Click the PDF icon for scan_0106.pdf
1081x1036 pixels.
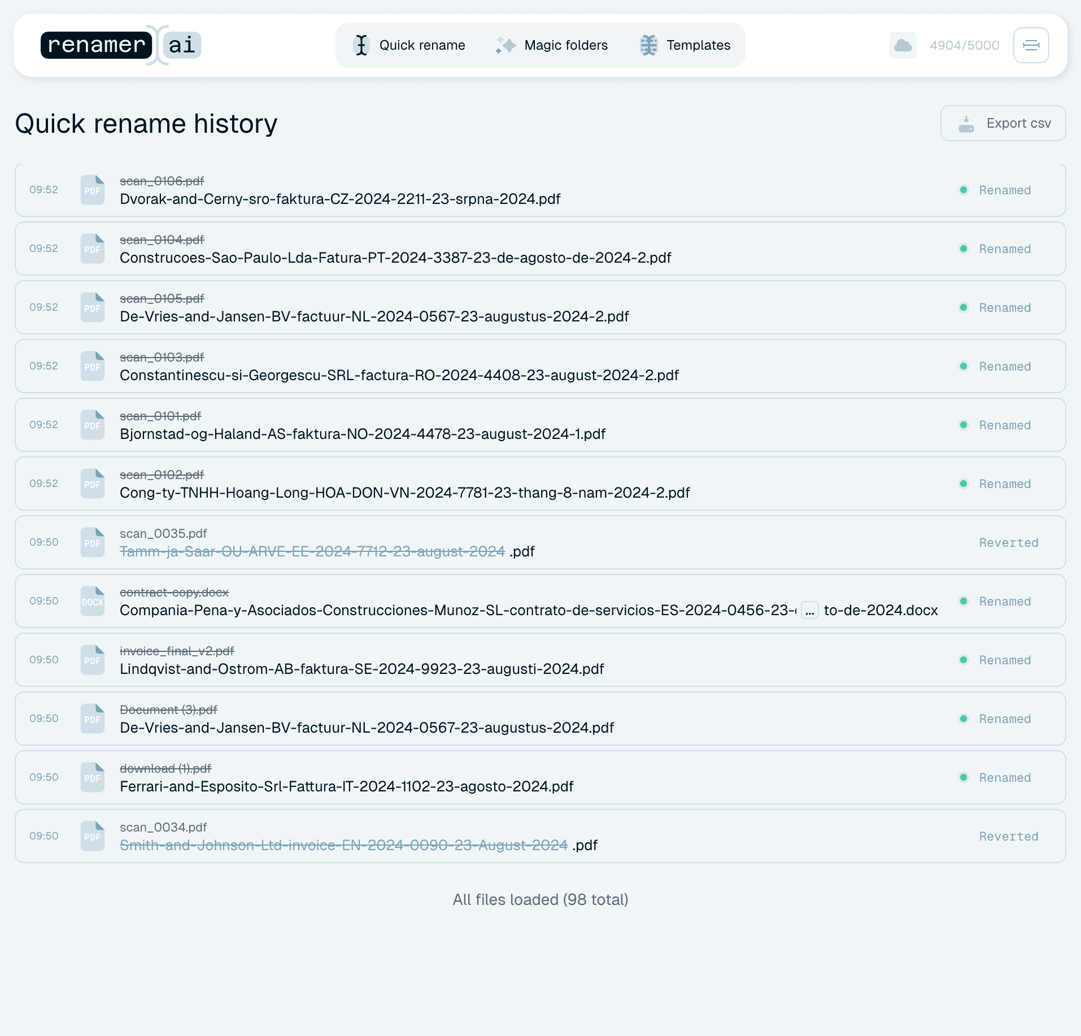93,190
